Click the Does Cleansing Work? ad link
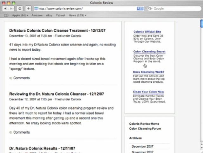The height and width of the screenshot is (153, 203). pyautogui.click(x=149, y=72)
